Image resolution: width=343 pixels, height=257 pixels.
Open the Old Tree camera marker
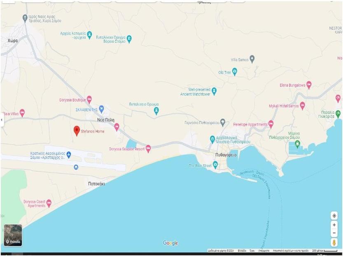point(235,71)
